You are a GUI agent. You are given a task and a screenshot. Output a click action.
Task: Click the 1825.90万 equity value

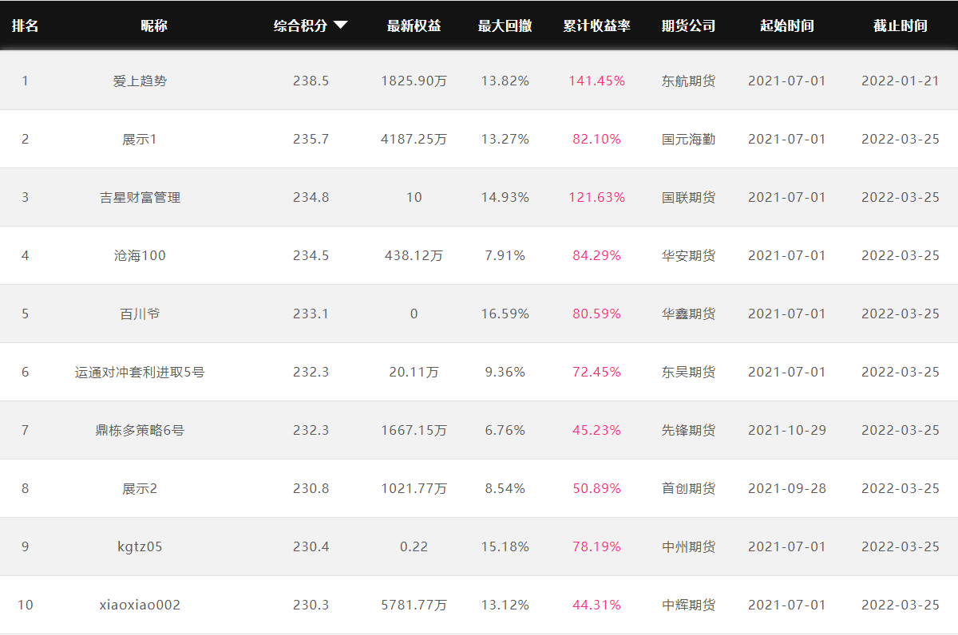pyautogui.click(x=414, y=81)
